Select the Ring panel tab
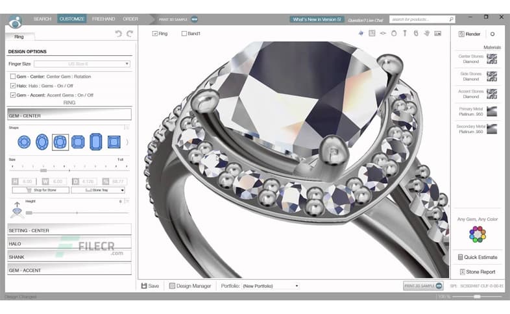This screenshot has width=510, height=314. tap(19, 37)
